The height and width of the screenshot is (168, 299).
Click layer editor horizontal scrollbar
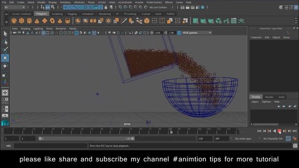click(265, 125)
